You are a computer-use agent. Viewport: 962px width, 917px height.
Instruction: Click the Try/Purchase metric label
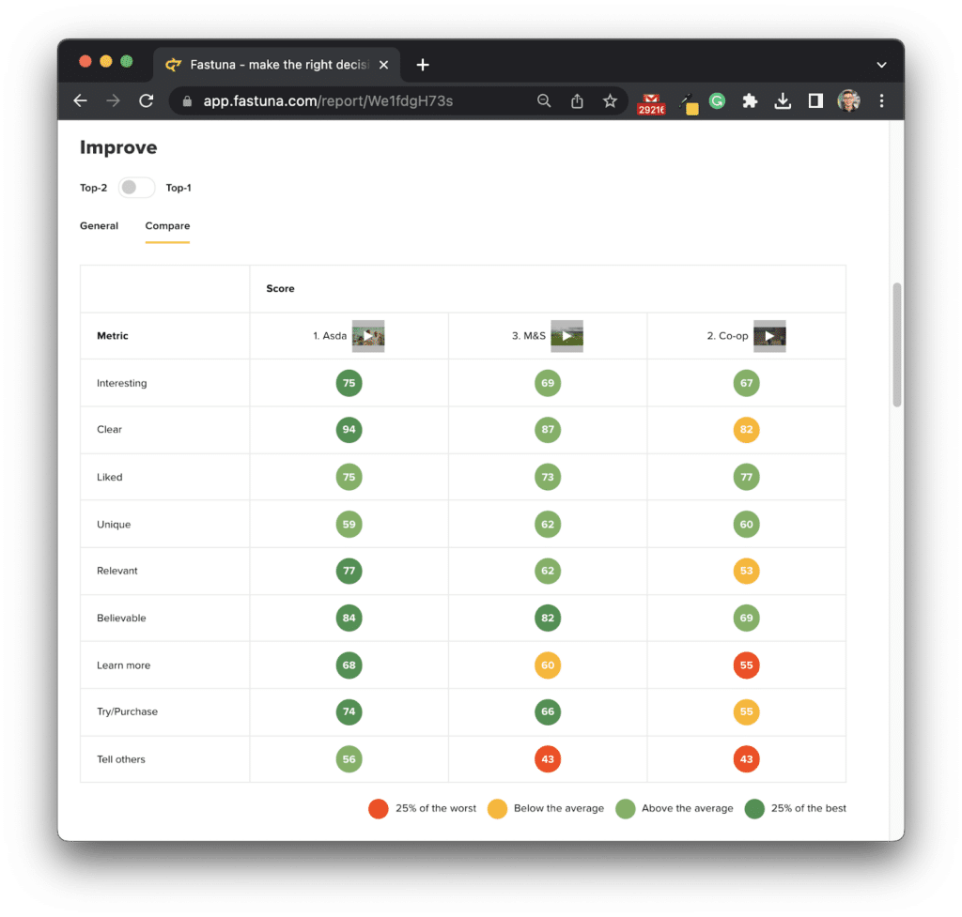[127, 711]
